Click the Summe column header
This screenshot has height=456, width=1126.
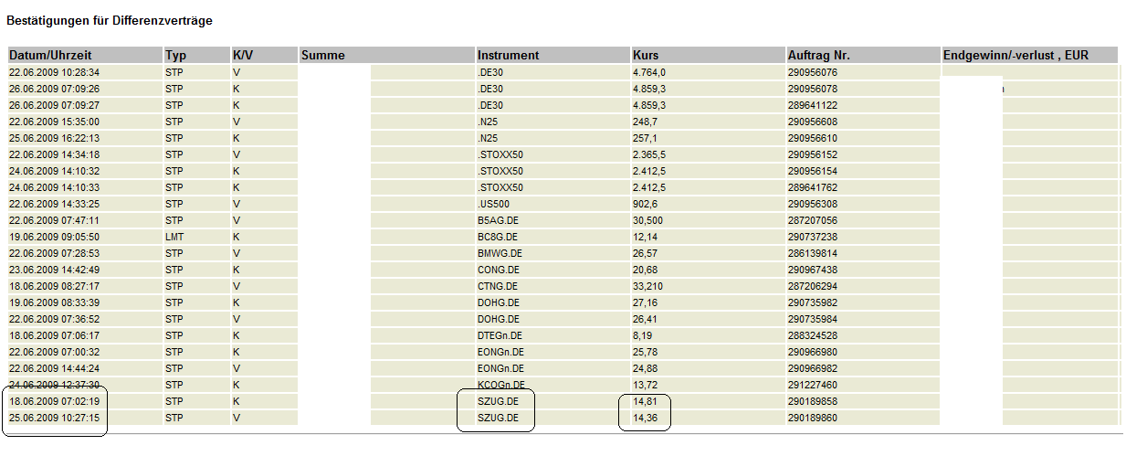322,55
